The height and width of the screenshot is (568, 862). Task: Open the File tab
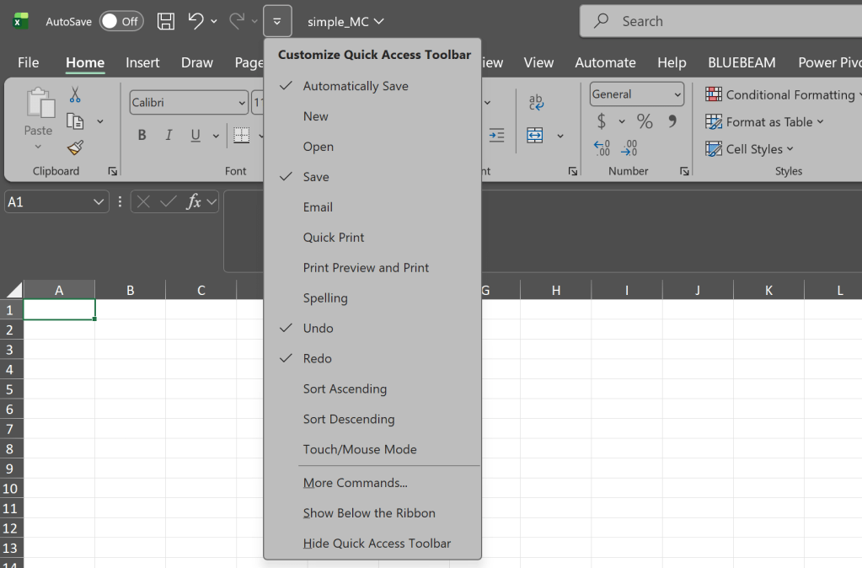(28, 62)
